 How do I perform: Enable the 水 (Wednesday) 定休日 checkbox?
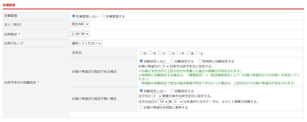[169, 53]
